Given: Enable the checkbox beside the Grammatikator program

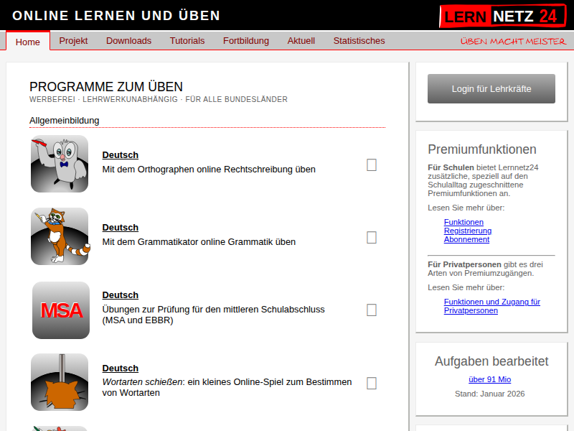Looking at the screenshot, I should (372, 237).
